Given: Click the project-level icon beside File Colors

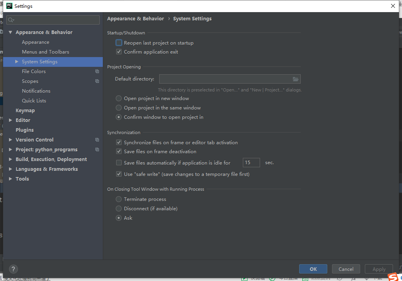Looking at the screenshot, I should [x=97, y=72].
